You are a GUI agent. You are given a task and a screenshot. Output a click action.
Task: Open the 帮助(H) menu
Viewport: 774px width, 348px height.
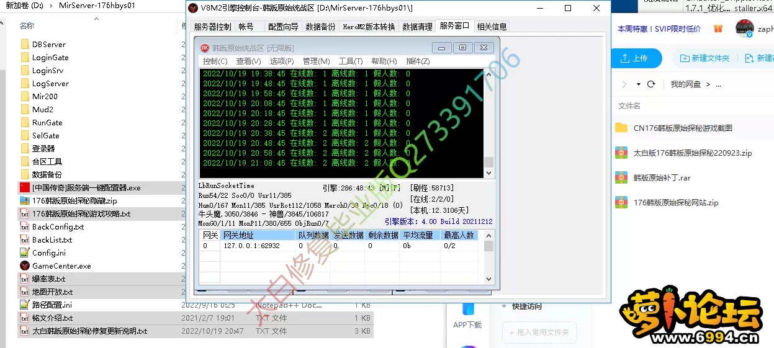click(384, 61)
